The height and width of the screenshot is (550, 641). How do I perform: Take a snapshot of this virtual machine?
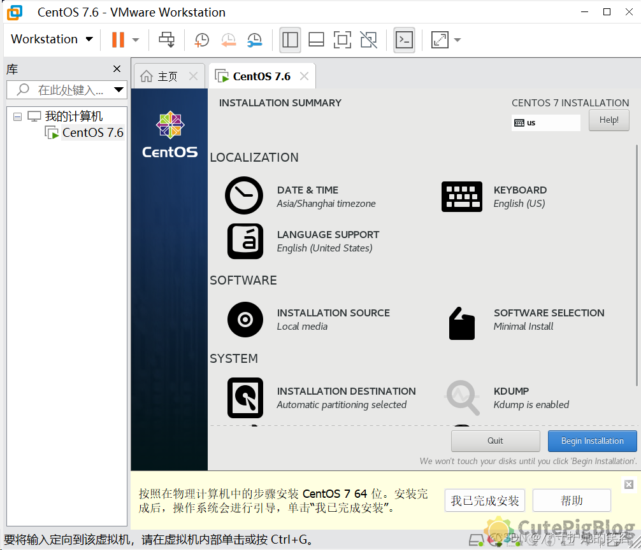coord(201,39)
